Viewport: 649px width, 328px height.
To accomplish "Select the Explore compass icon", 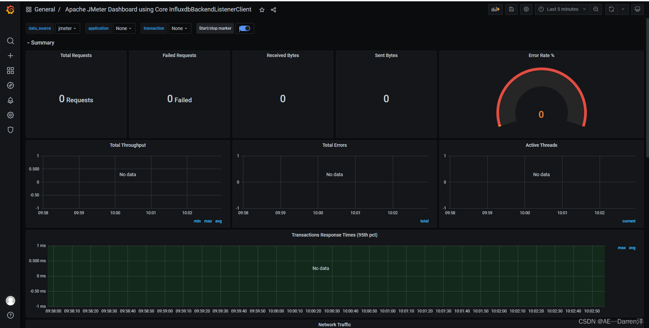I will tap(10, 85).
